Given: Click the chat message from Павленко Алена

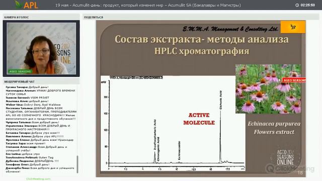Looking at the screenshot, I should 35,136.
